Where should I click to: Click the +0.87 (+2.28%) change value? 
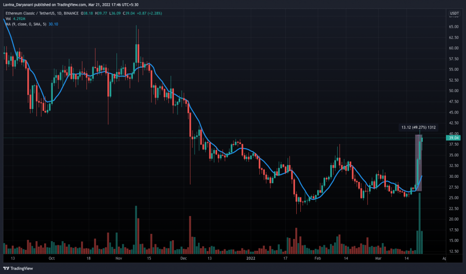tap(149, 13)
